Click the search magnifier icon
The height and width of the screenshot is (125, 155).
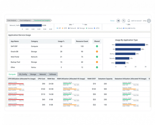pyautogui.click(x=123, y=21)
